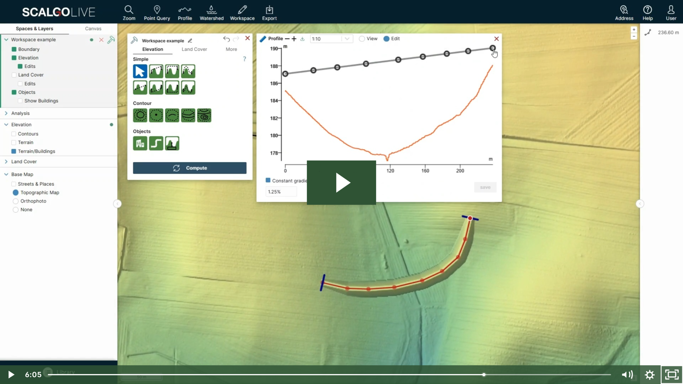This screenshot has height=384, width=683.
Task: Add a building object tool
Action: (x=140, y=143)
